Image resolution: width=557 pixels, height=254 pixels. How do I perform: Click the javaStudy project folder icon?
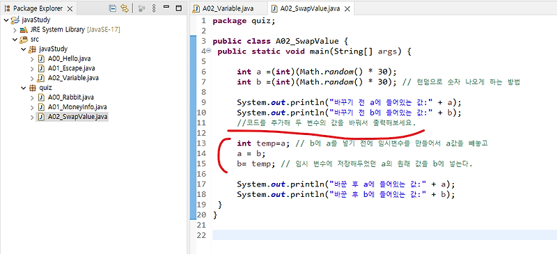pos(15,20)
